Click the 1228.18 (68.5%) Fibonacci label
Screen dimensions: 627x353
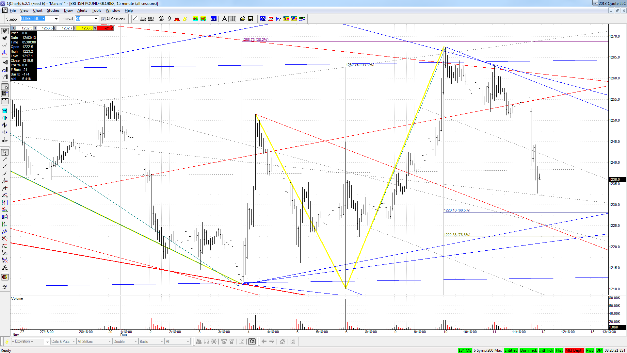pos(457,210)
